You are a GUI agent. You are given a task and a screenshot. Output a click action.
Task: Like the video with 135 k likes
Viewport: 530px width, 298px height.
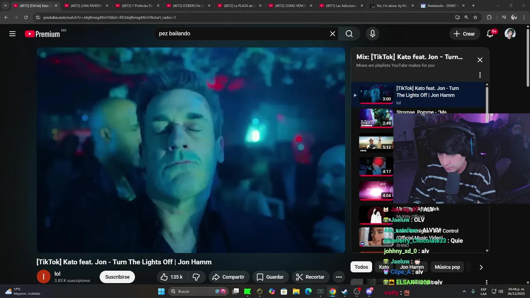click(172, 277)
